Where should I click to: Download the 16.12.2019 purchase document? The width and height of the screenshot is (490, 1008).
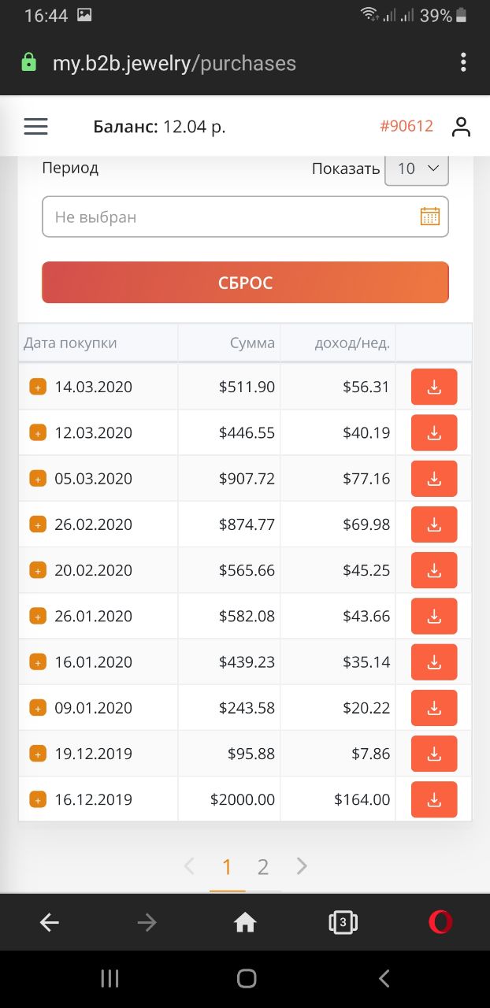pos(434,799)
